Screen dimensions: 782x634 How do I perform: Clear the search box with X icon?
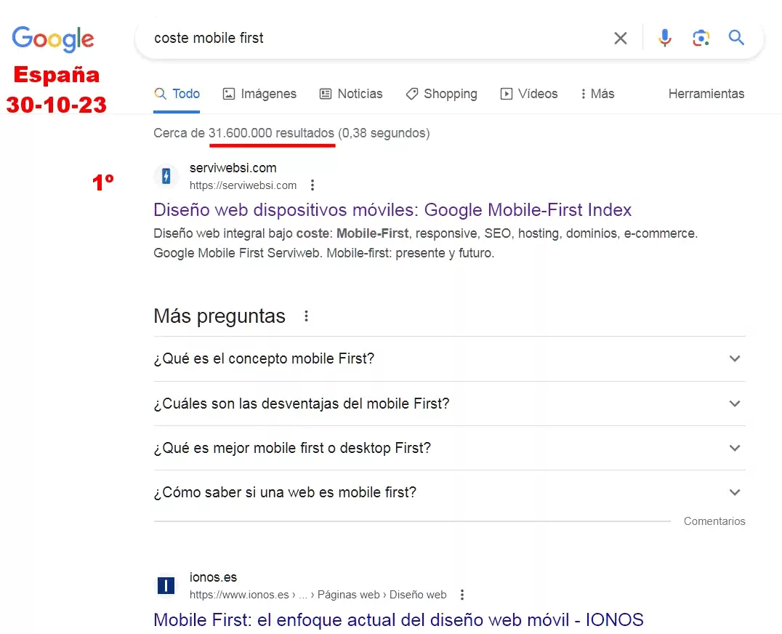(x=620, y=38)
